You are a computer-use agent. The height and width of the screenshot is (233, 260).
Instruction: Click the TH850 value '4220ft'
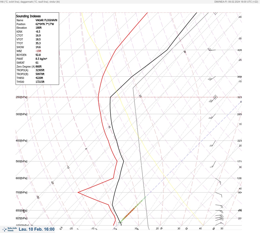pyautogui.click(x=39, y=78)
